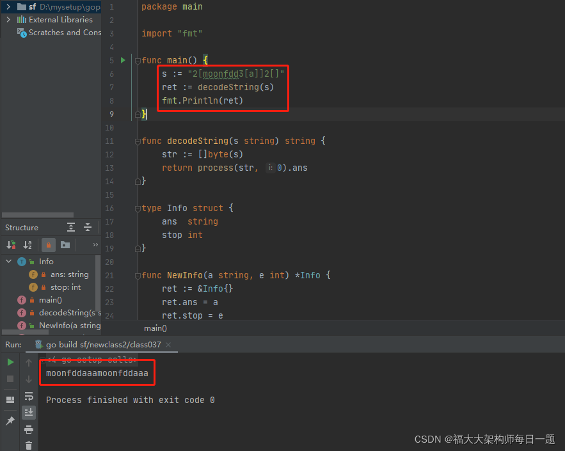Click the sf folder icon

coord(22,6)
